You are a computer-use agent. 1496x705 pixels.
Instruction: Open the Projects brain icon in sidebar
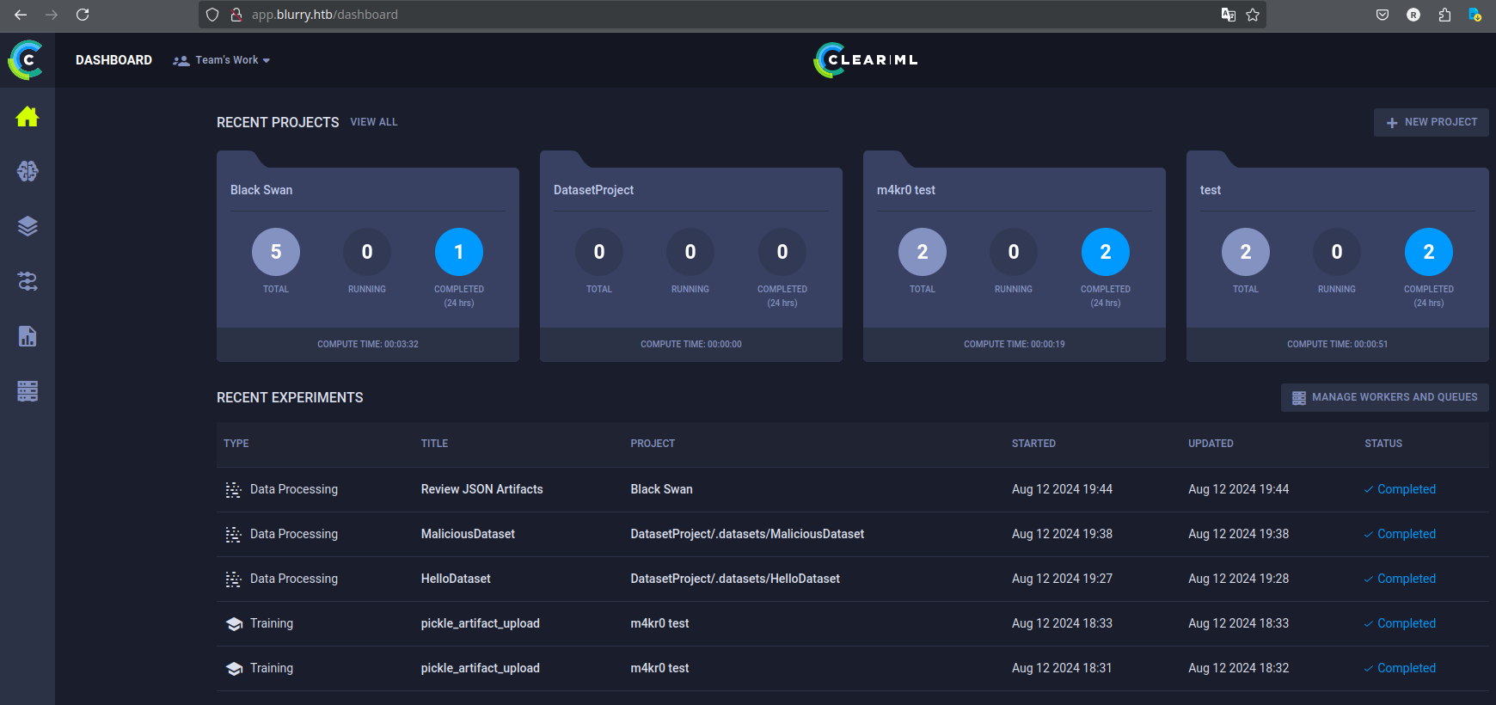(x=28, y=171)
